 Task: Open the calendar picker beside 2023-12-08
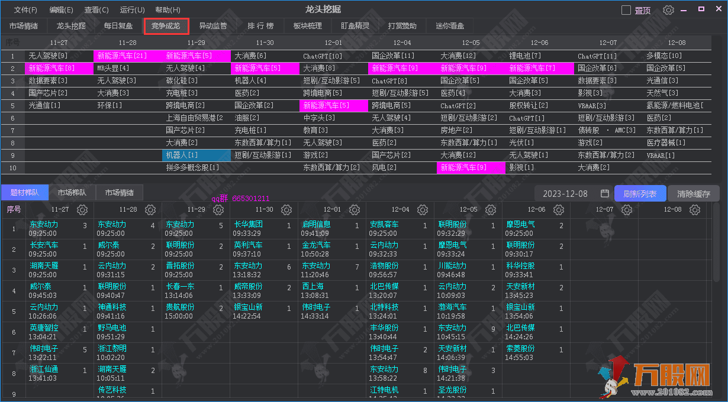click(x=604, y=193)
